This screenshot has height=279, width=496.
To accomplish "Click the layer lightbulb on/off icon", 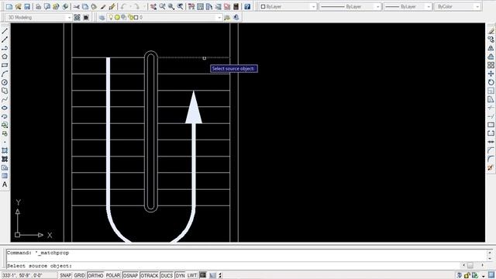I will point(111,17).
